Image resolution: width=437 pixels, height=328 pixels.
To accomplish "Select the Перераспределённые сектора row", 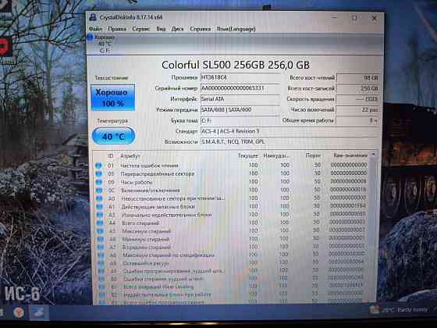I will click(x=231, y=173).
